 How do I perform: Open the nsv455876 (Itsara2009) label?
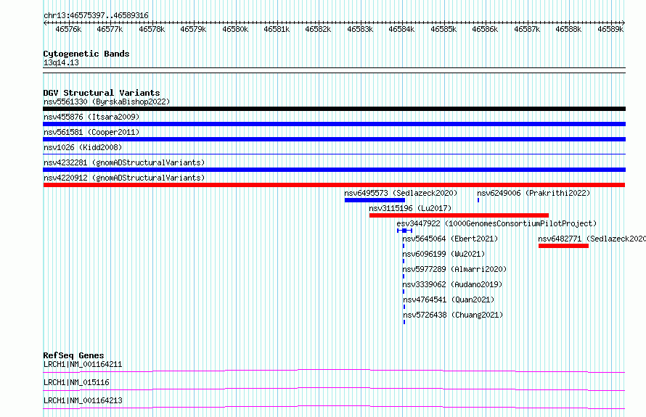(91, 117)
